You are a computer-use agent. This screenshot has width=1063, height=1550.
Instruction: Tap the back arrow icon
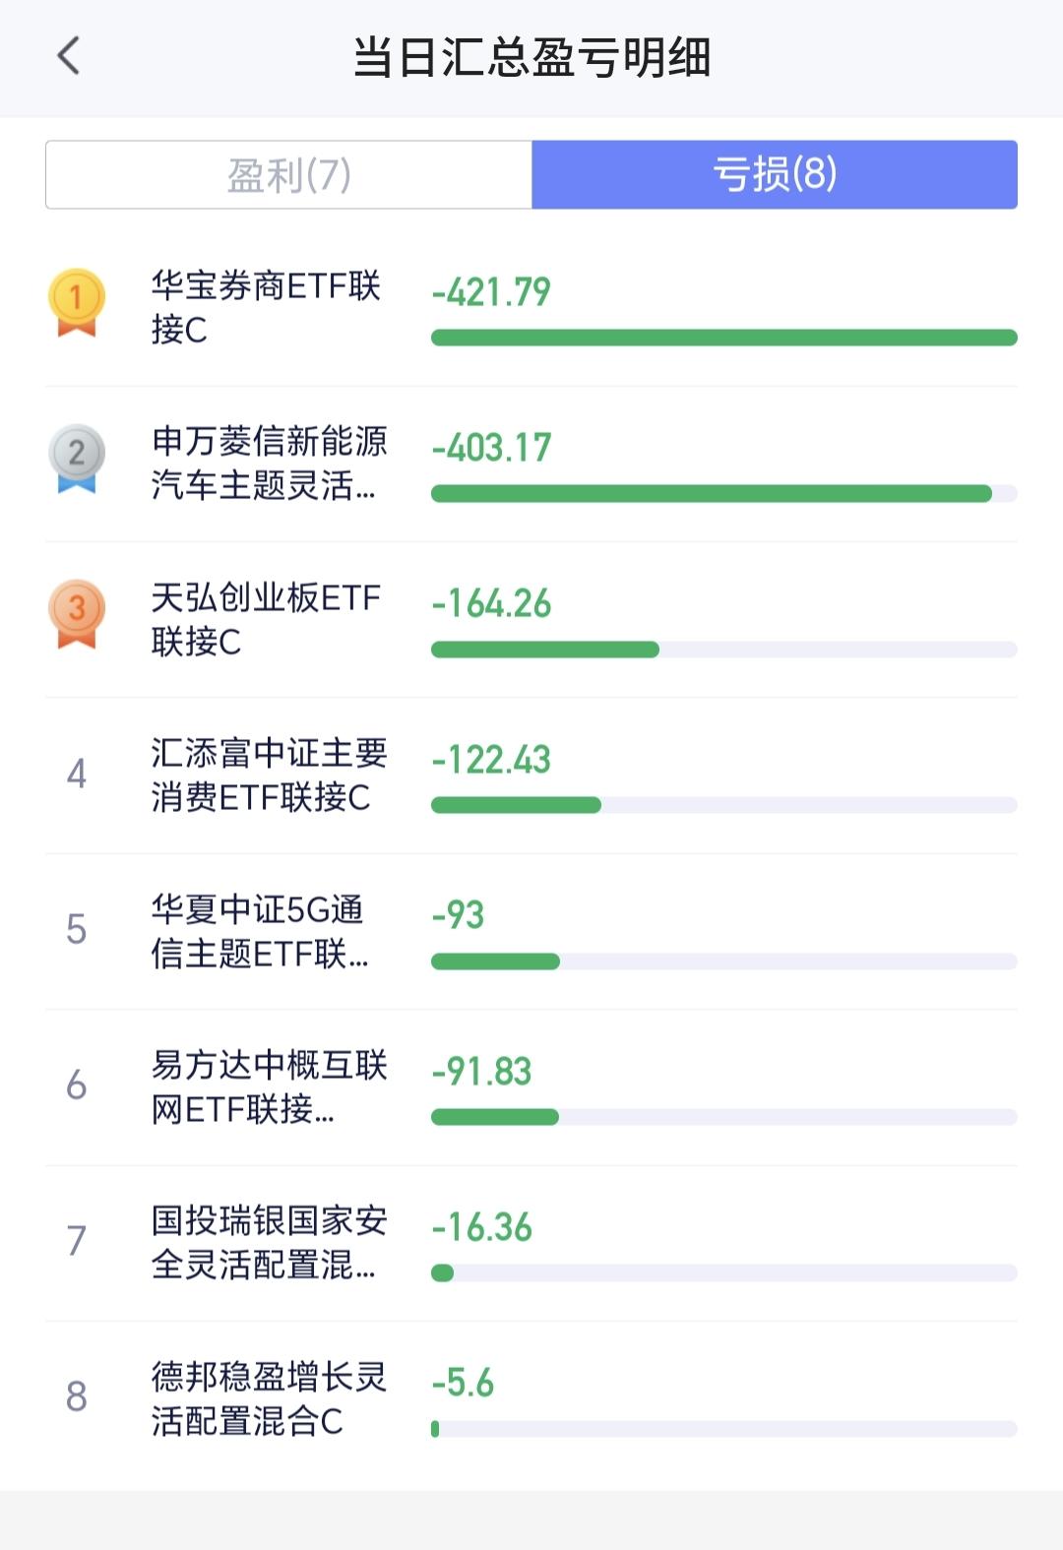[x=68, y=56]
